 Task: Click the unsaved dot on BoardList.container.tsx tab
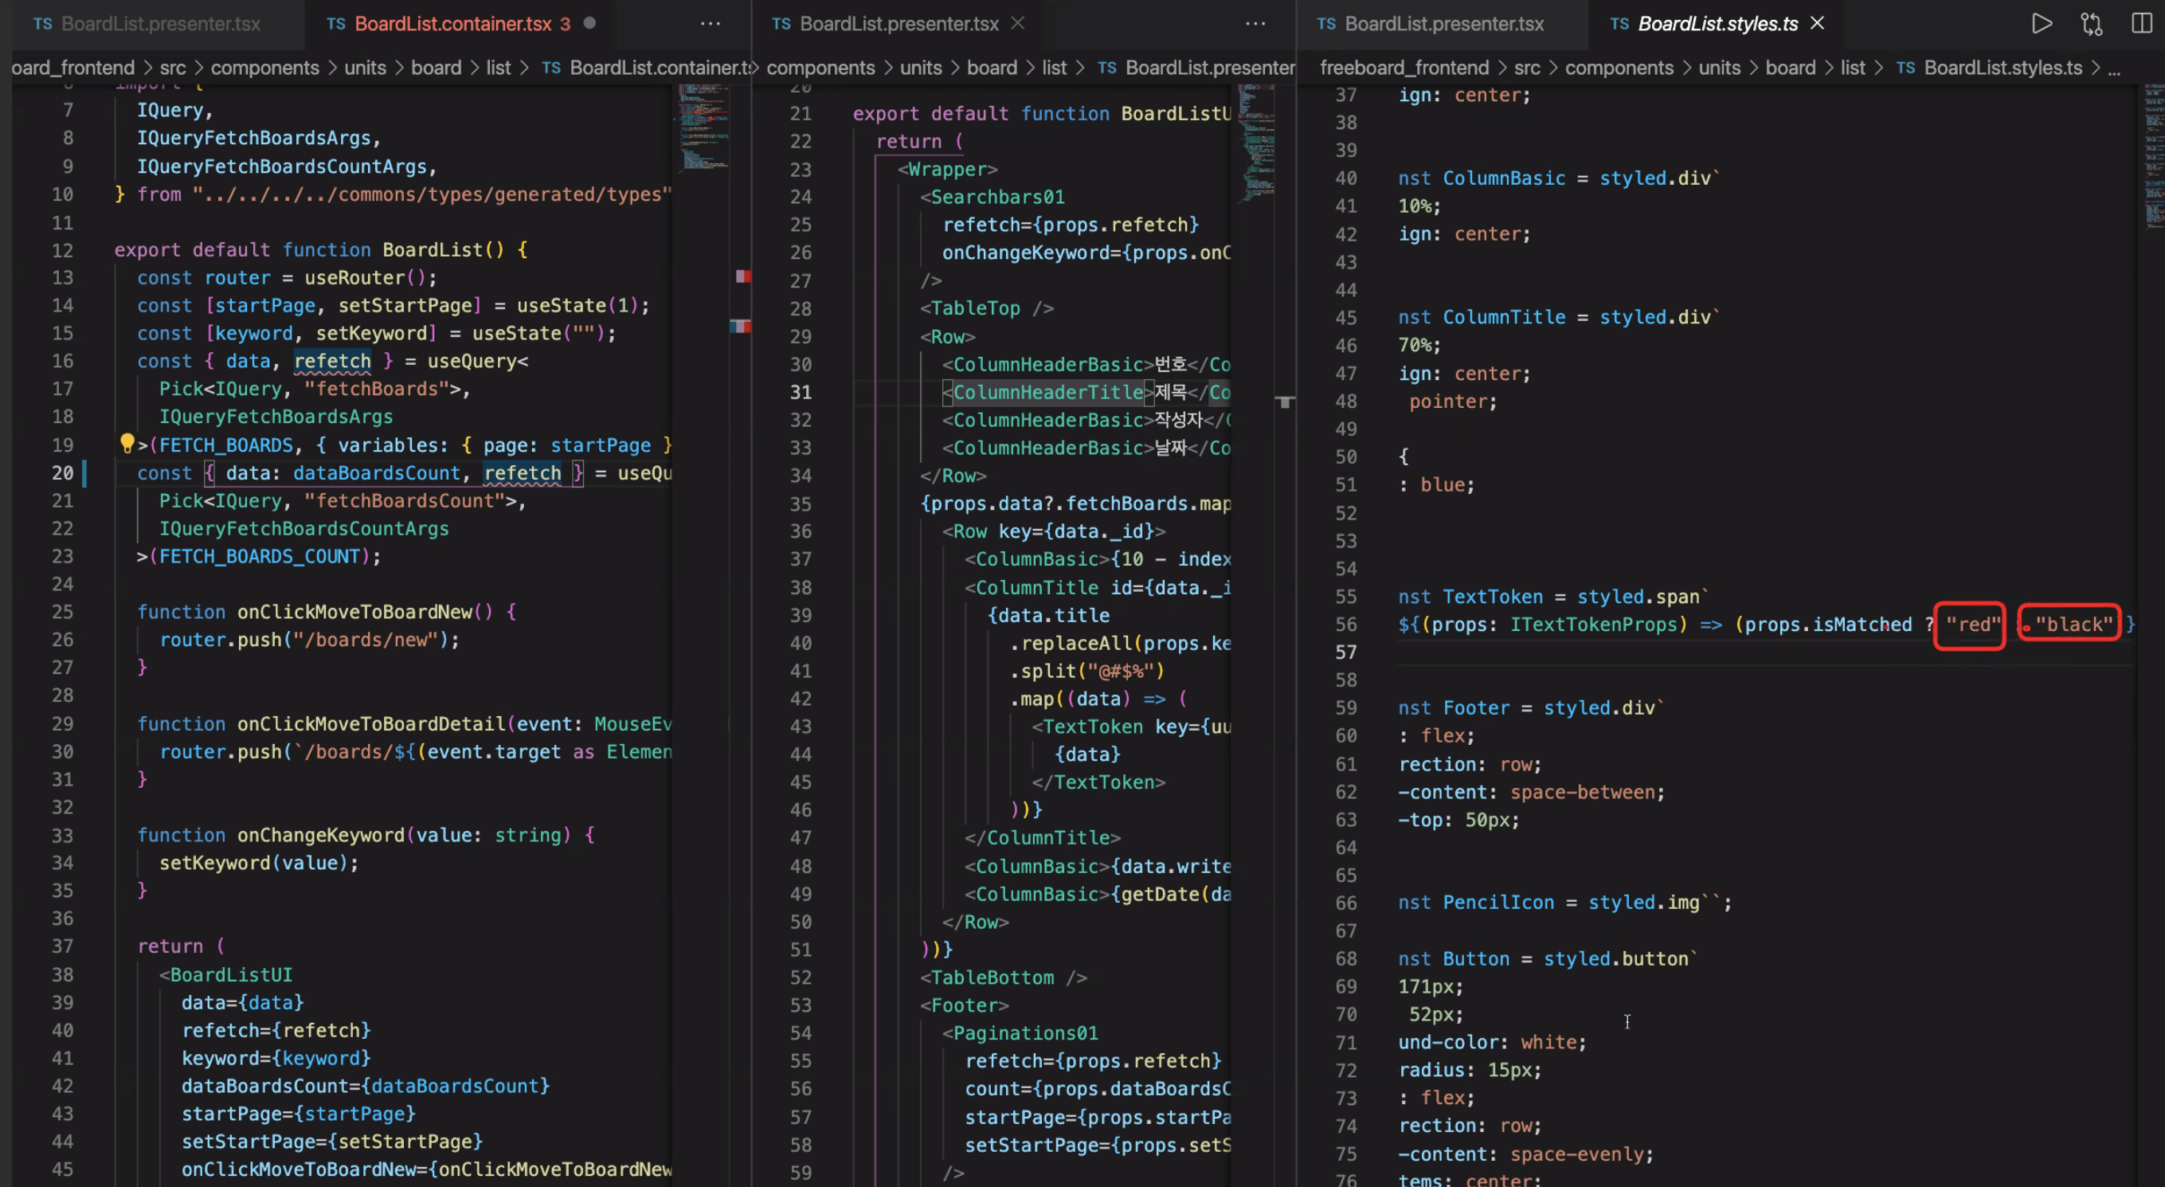[x=590, y=24]
